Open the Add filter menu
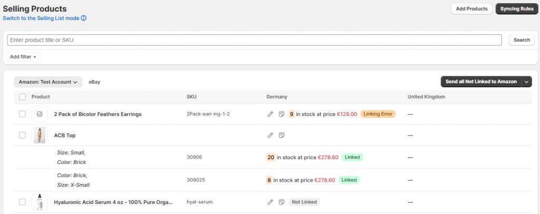Image resolution: width=540 pixels, height=214 pixels. [x=23, y=56]
